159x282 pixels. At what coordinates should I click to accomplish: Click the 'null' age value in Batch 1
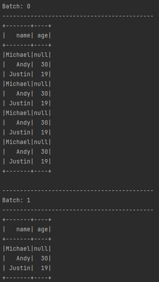coord(41,249)
